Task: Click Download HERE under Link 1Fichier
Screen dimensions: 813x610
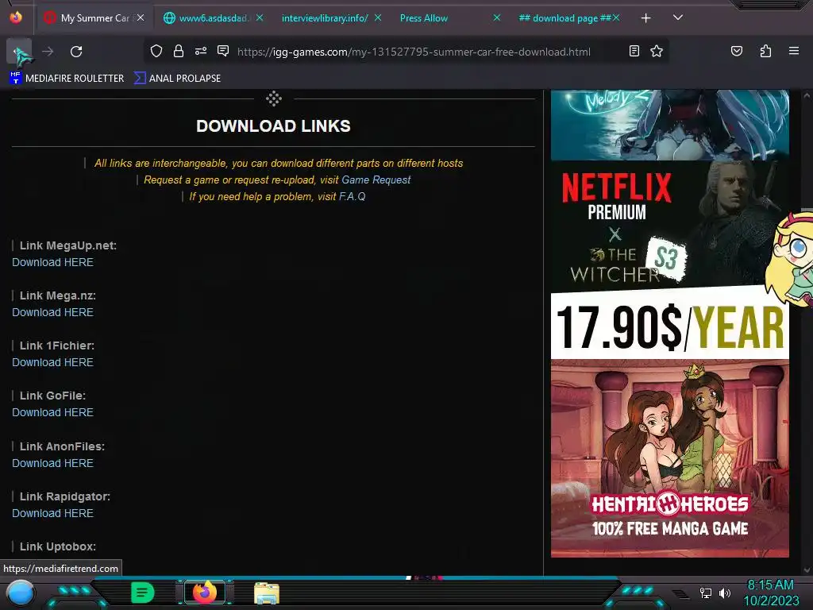Action: 53,362
